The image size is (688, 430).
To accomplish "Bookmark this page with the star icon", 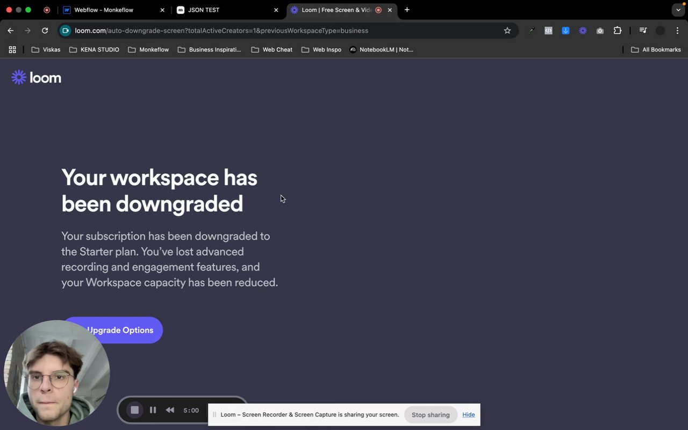I will point(507,31).
